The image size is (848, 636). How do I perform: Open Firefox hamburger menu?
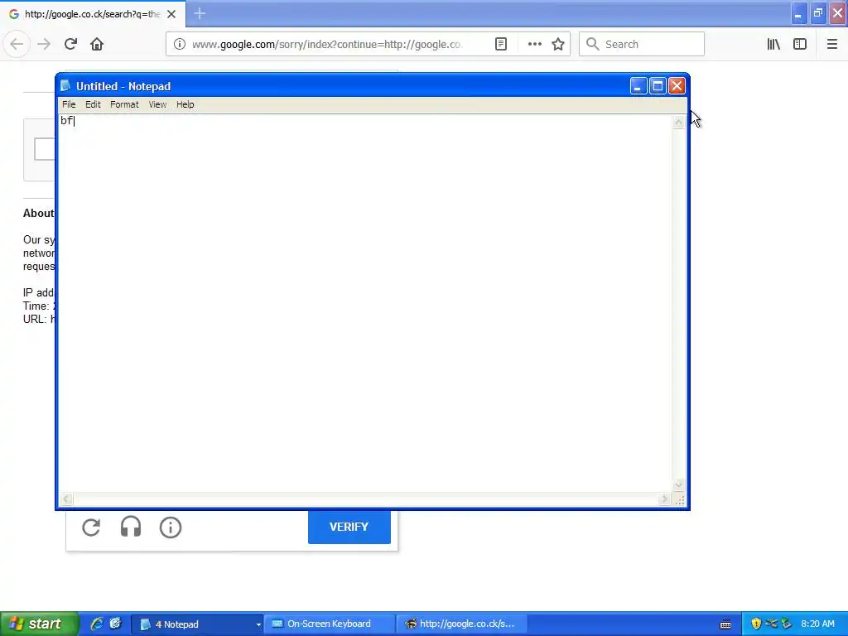pyautogui.click(x=831, y=45)
